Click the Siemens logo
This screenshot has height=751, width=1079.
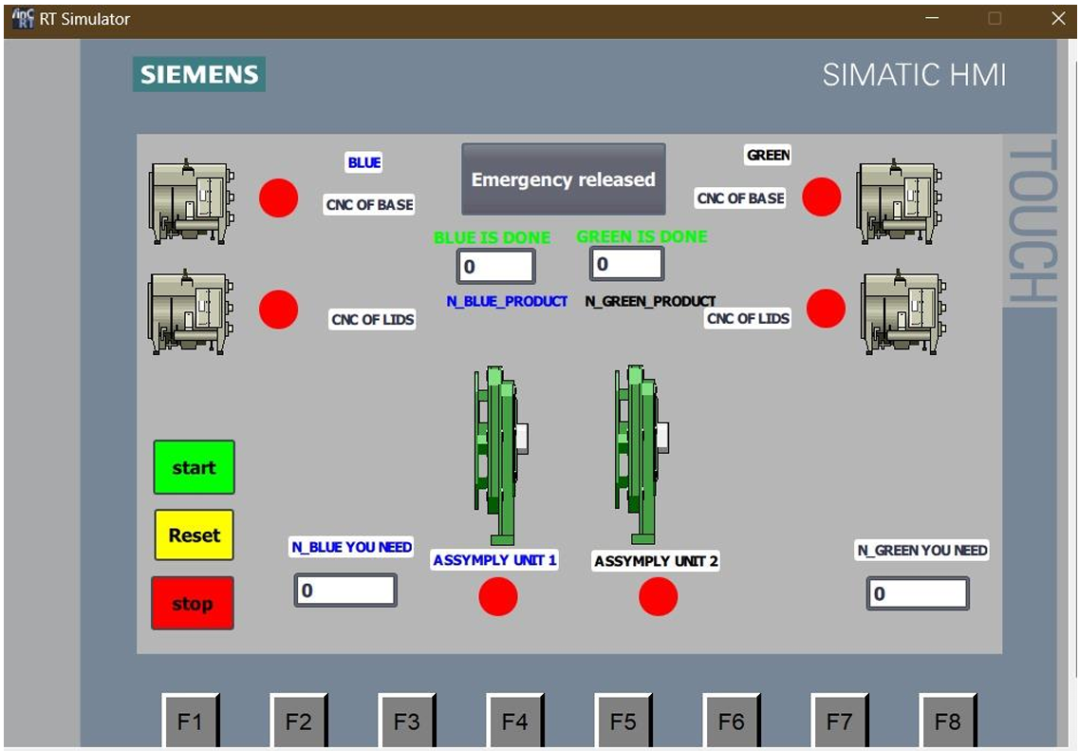[x=199, y=74]
